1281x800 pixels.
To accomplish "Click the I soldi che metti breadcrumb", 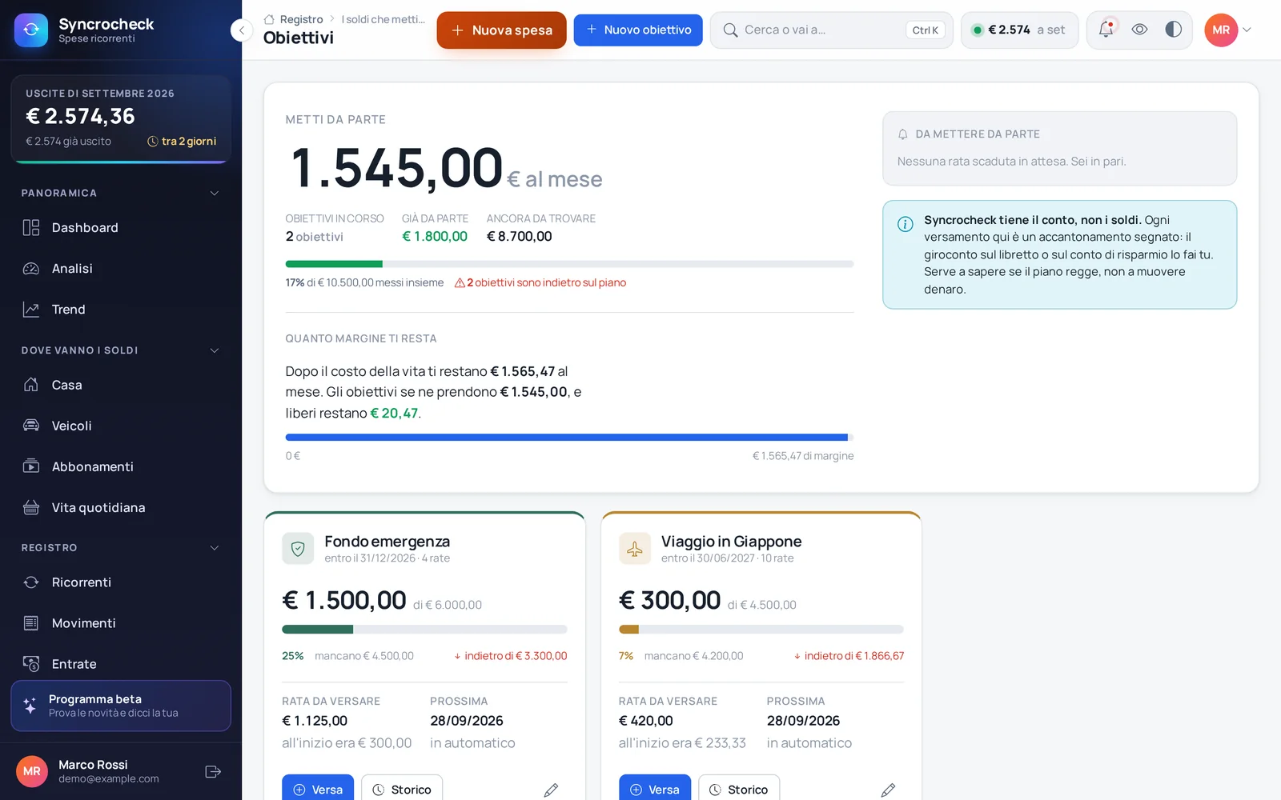I will 383,19.
